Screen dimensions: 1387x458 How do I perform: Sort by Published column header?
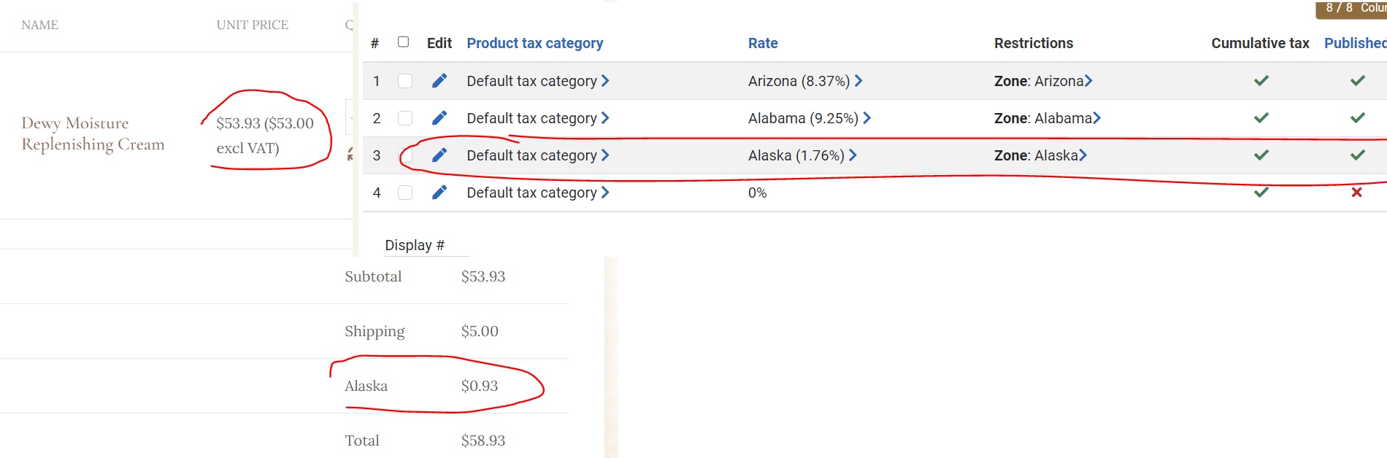(x=1355, y=43)
